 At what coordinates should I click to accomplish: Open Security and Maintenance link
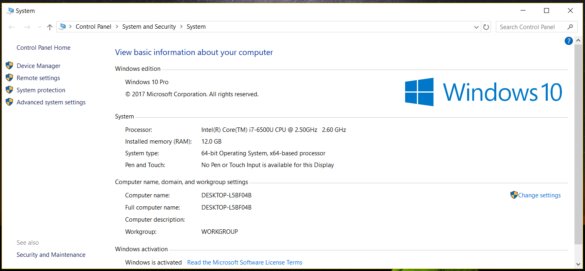coord(51,255)
